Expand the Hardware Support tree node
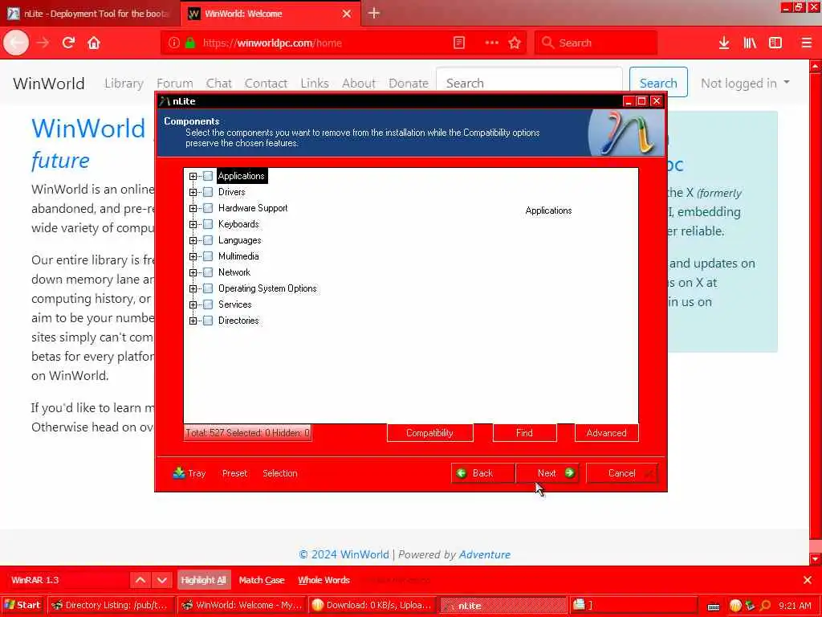The image size is (822, 617). pos(193,208)
